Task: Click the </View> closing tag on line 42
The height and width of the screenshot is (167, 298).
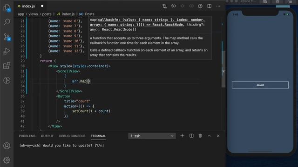Action: pos(55,126)
